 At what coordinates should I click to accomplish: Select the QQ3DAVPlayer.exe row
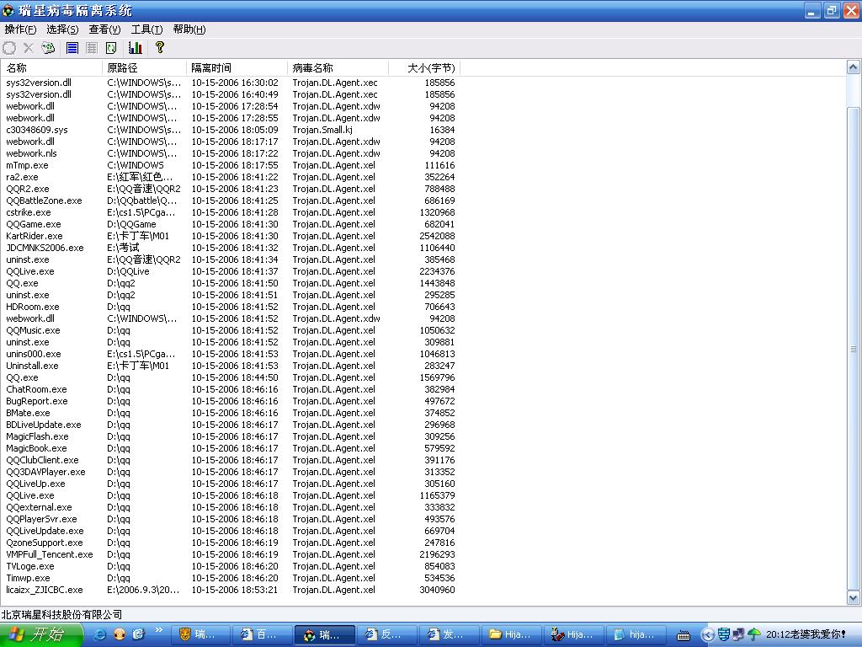(231, 472)
